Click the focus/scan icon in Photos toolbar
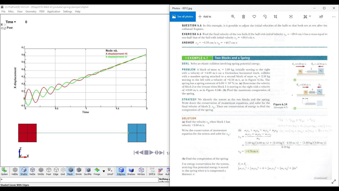 pos(291,16)
